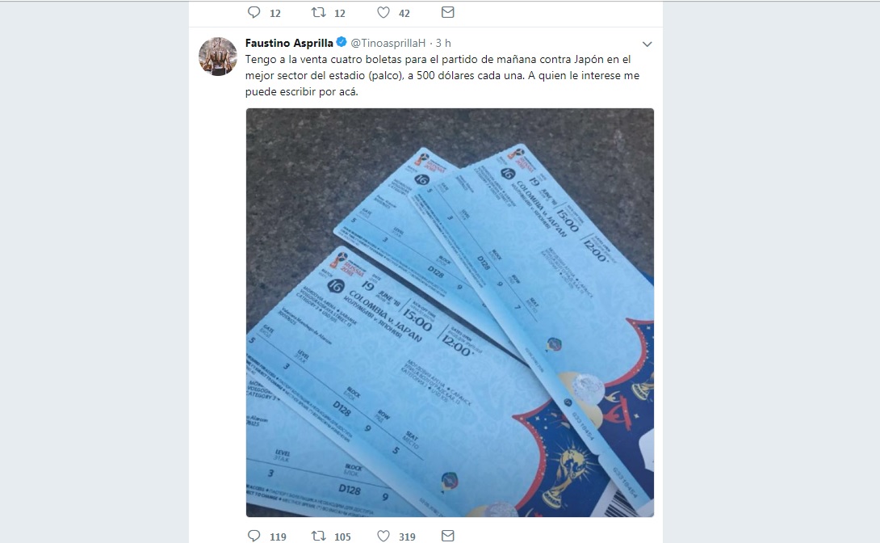880x543 pixels.
Task: Open the World Cup tickets photo
Action: [x=450, y=312]
